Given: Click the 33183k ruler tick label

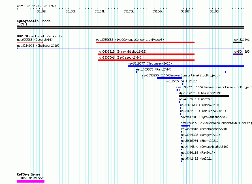Looking at the screenshot, I should [71, 11].
